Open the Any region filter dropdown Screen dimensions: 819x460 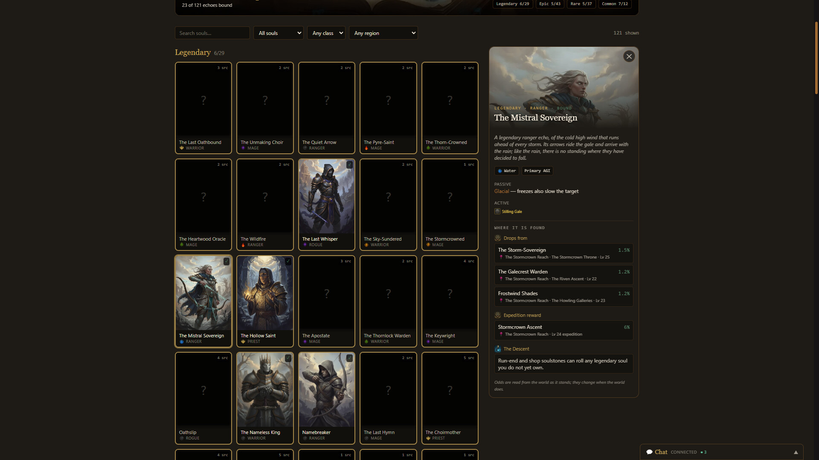pos(383,33)
